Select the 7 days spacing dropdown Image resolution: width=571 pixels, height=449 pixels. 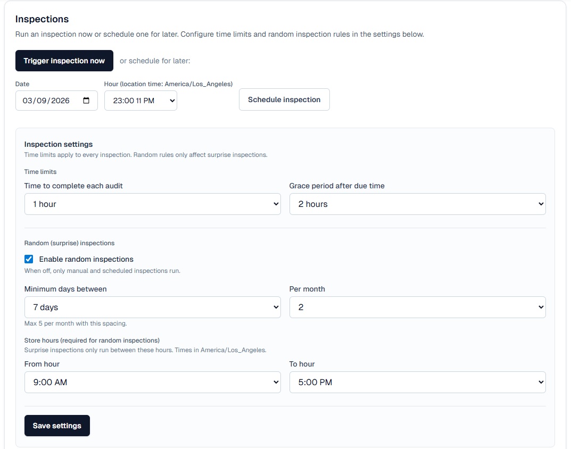pyautogui.click(x=153, y=307)
